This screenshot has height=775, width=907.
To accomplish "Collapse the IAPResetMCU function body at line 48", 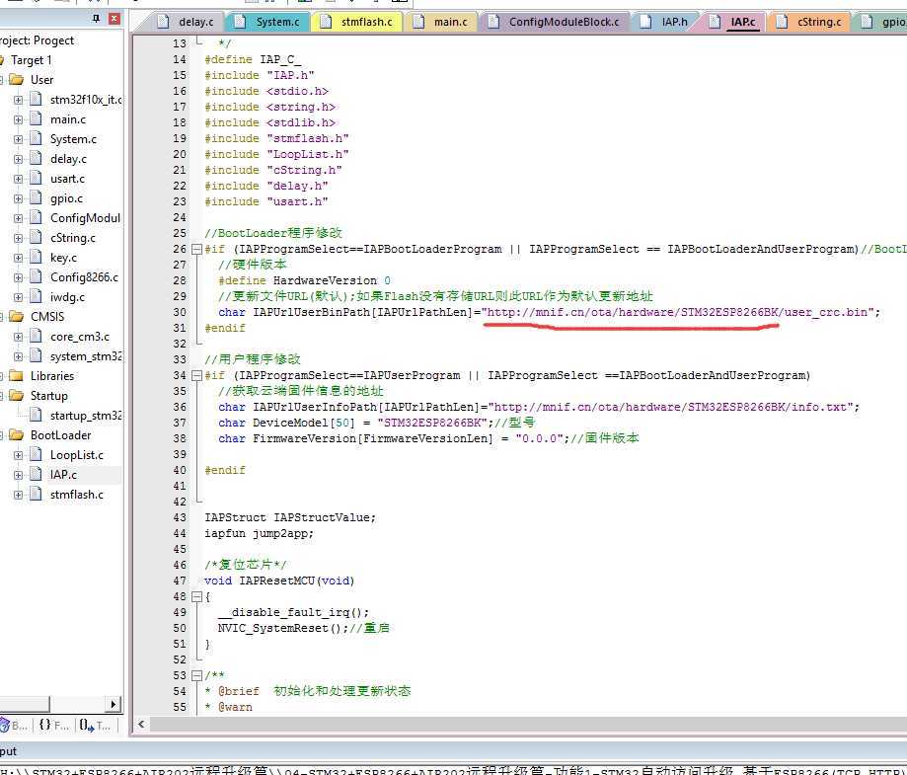I will [x=196, y=596].
